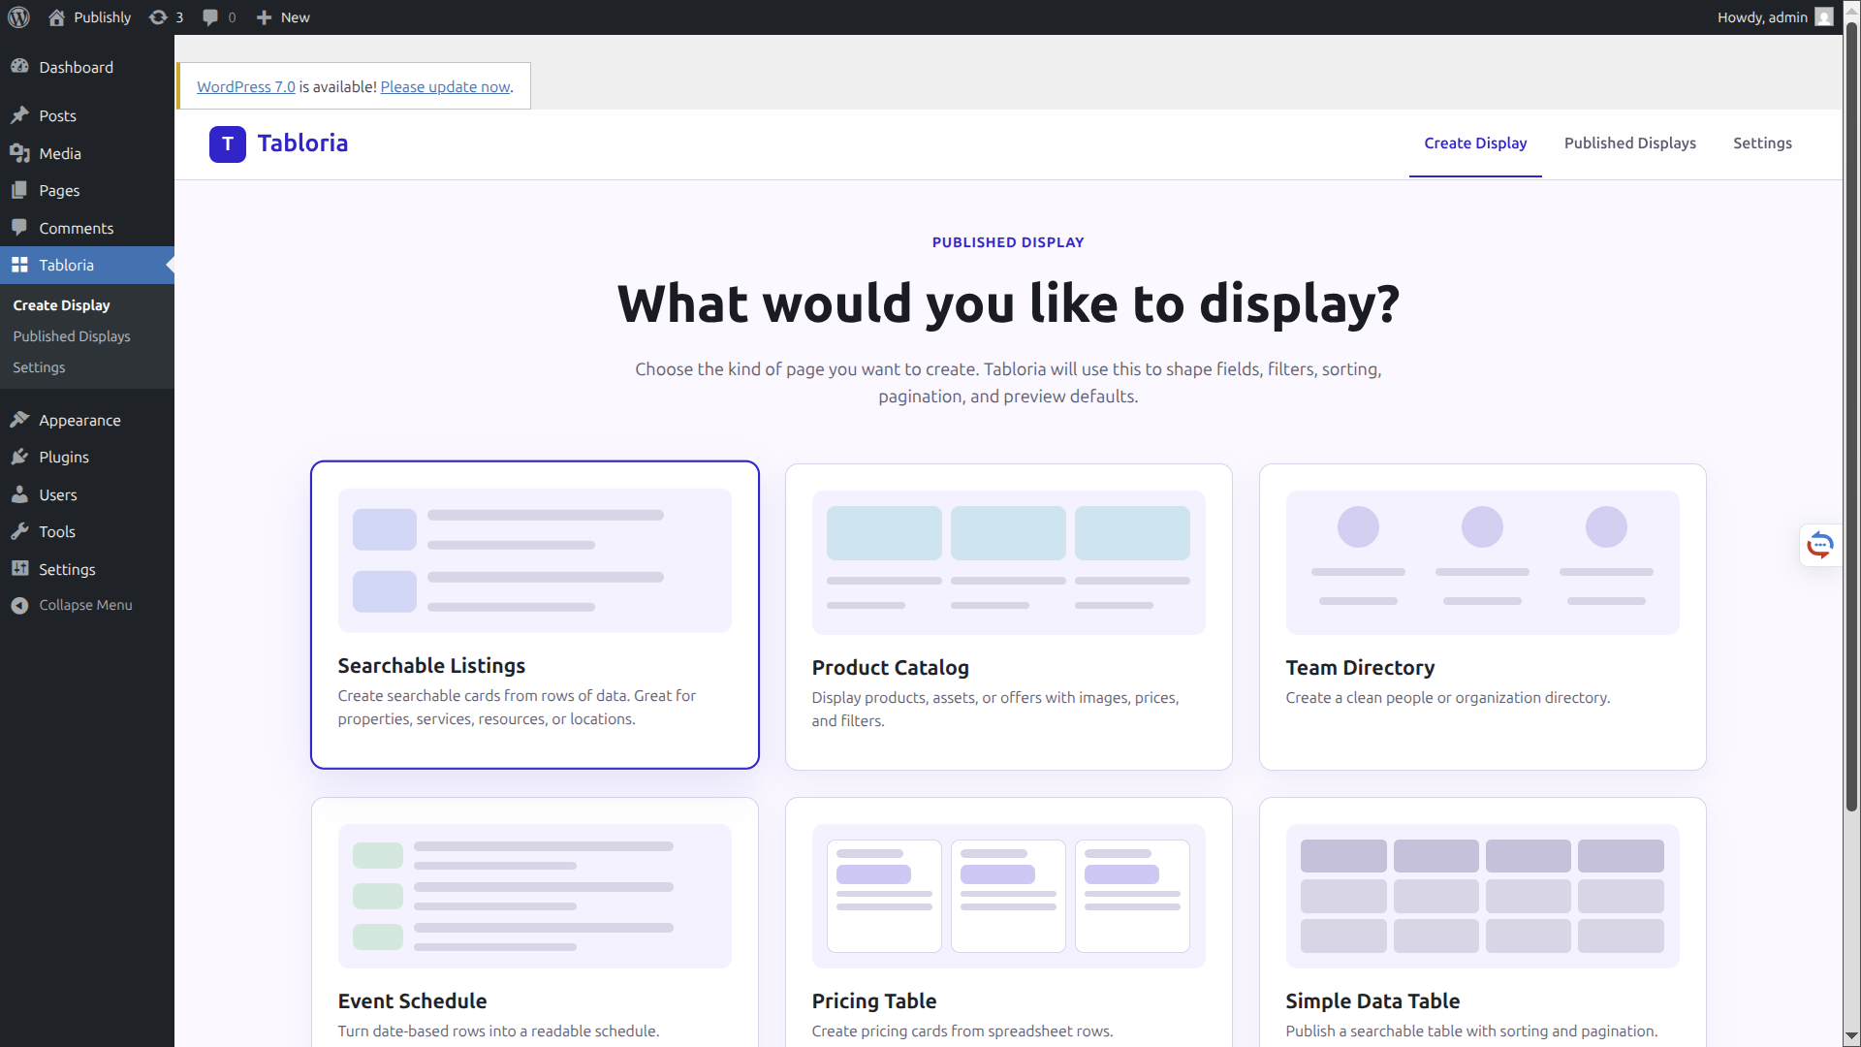
Task: Click the Users person icon
Action: [x=19, y=494]
